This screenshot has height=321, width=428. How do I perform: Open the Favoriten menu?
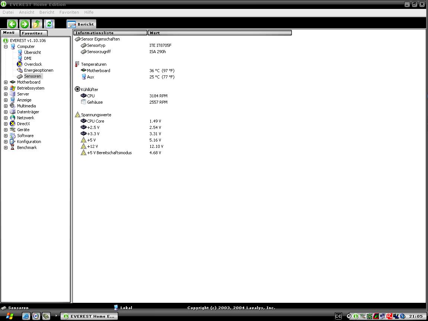coord(69,12)
